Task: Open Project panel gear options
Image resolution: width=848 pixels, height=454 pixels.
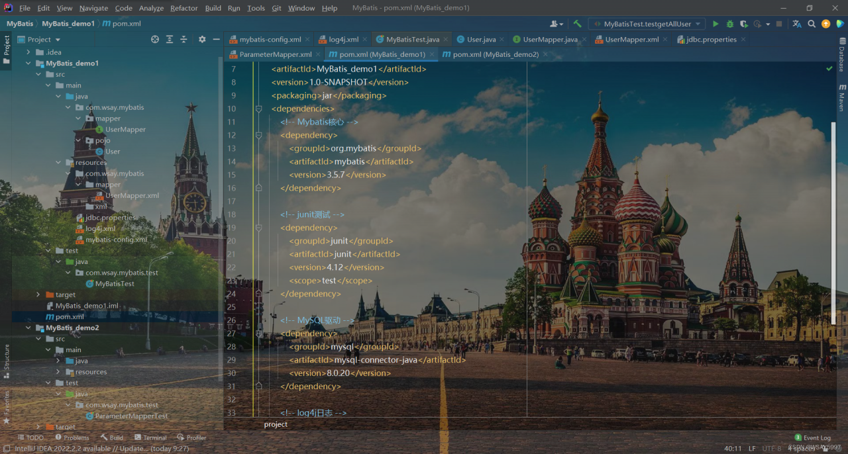Action: point(202,40)
